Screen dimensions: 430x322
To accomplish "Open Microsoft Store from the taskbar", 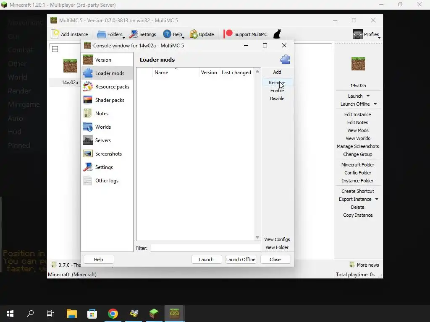I will point(92,314).
